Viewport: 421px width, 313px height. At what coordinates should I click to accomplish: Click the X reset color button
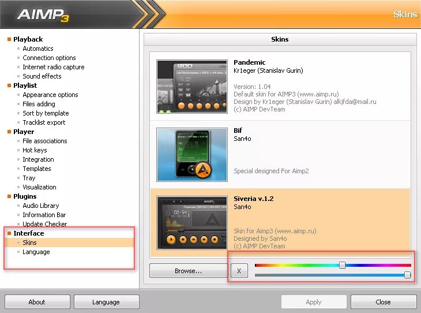click(x=239, y=271)
